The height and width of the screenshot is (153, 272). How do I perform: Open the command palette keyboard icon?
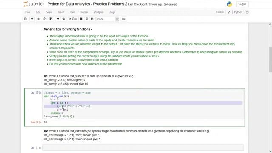tap(124, 19)
